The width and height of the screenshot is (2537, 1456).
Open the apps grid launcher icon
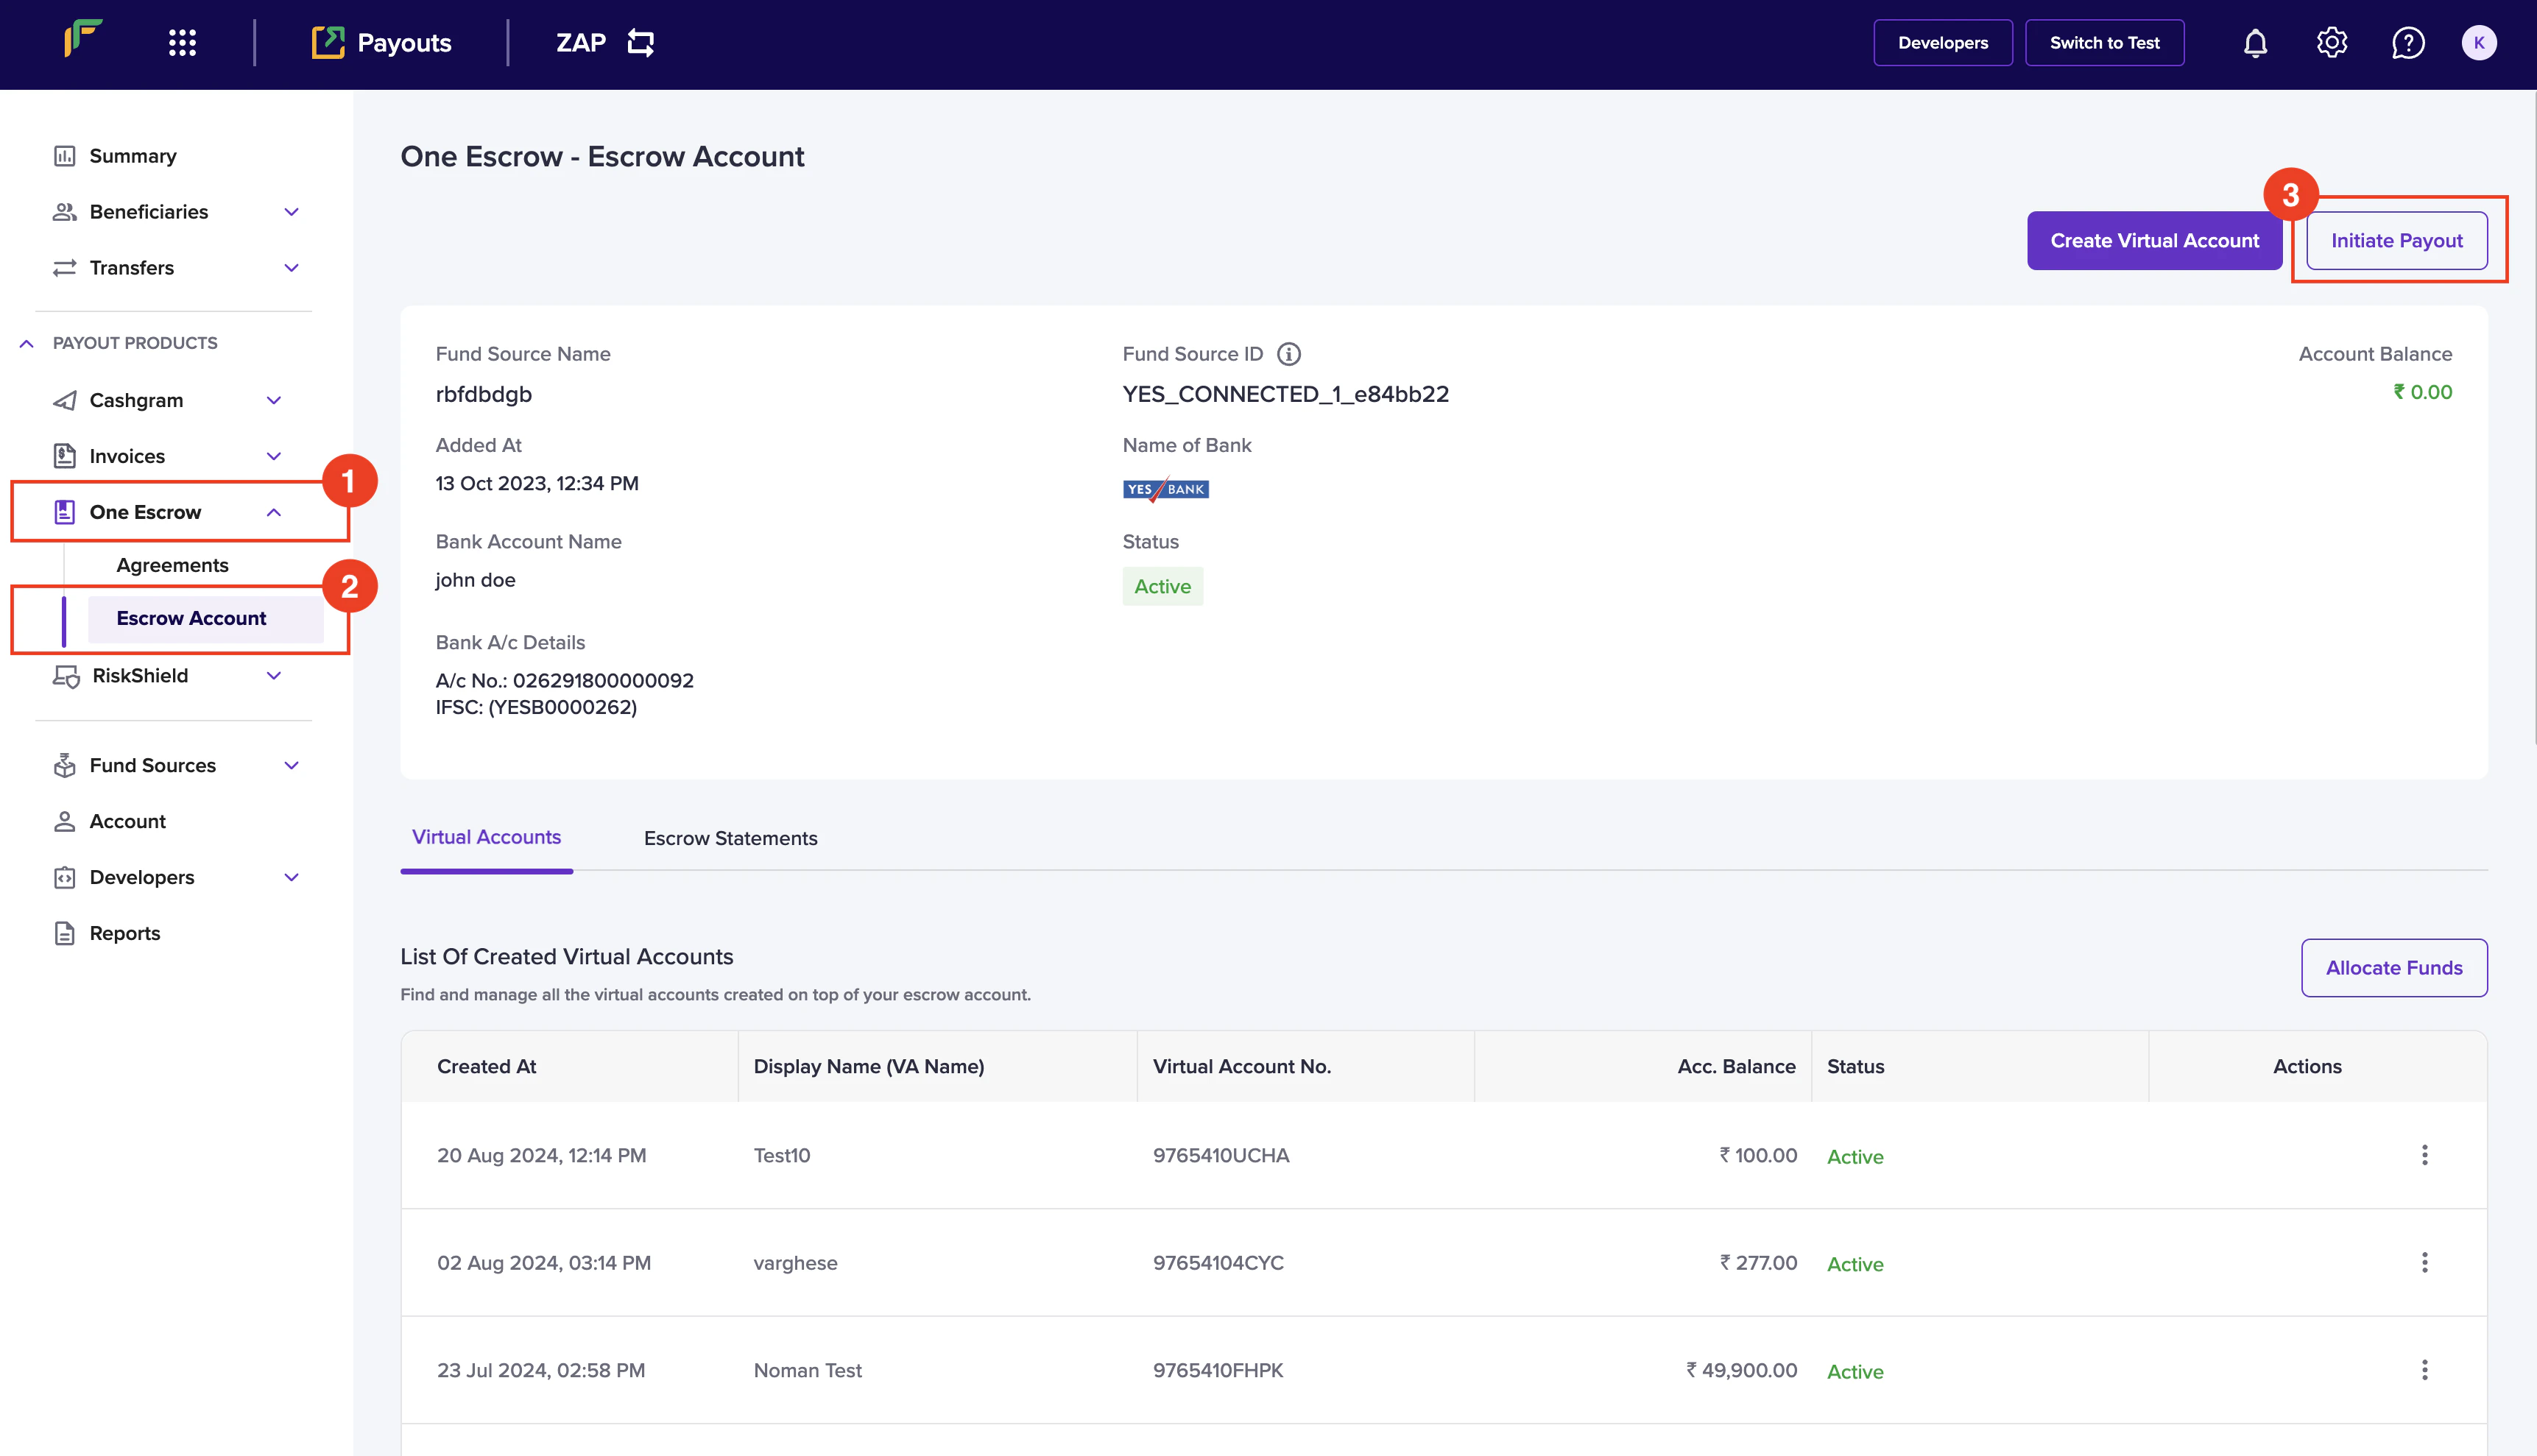[x=182, y=43]
